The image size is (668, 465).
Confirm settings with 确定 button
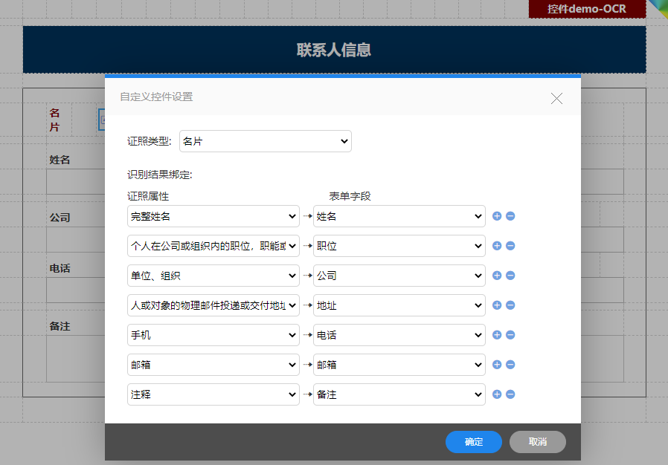474,442
